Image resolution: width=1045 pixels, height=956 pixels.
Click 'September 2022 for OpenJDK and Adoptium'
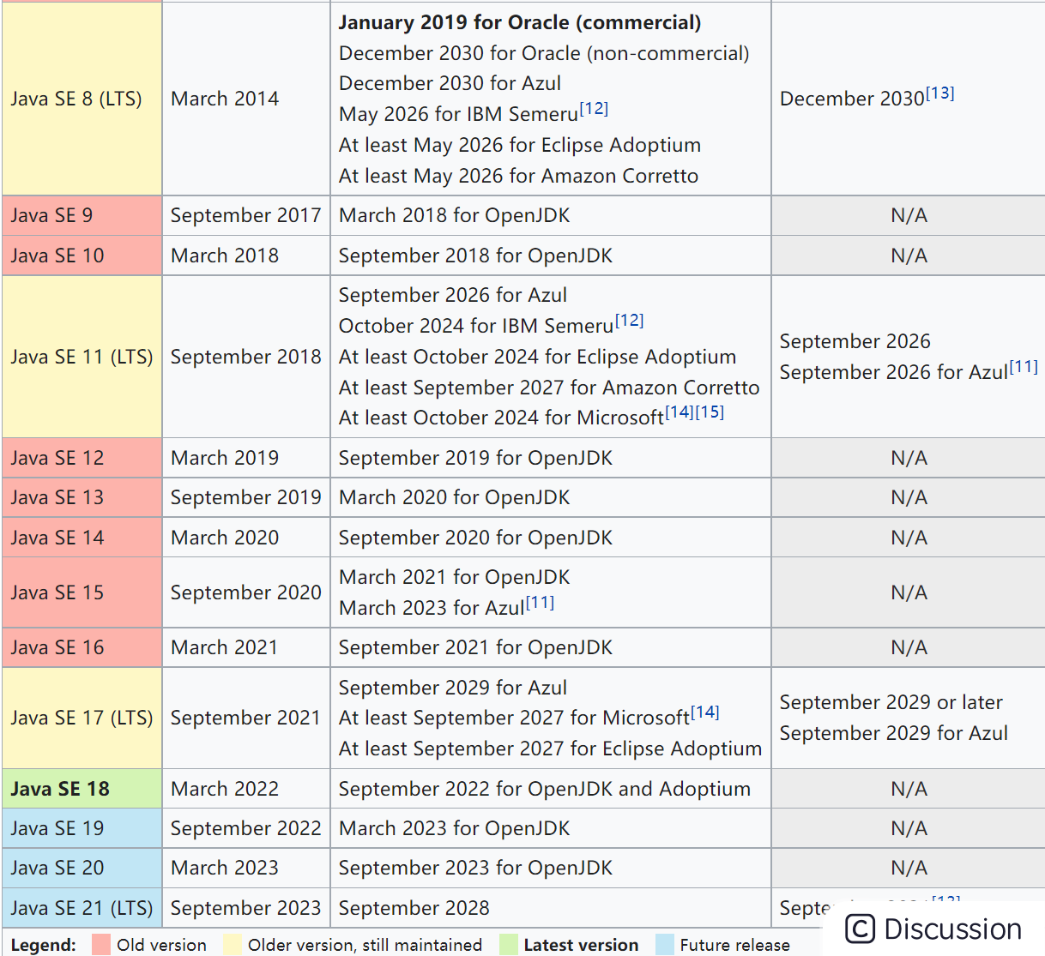tap(545, 789)
